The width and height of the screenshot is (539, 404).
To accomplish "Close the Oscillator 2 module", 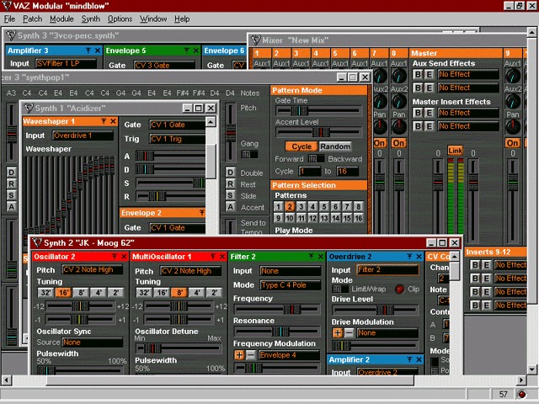I will [124, 257].
